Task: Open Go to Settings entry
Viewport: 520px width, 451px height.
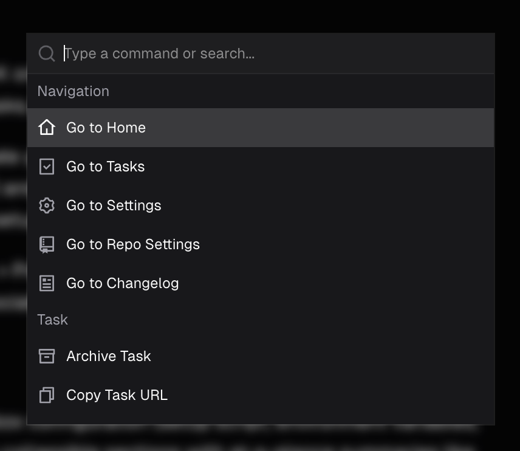Action: click(114, 205)
